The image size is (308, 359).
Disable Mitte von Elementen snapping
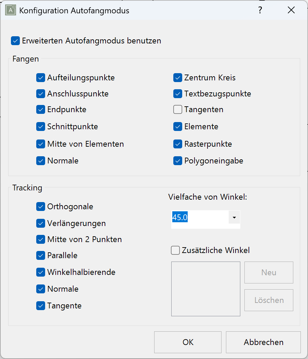[x=41, y=144]
